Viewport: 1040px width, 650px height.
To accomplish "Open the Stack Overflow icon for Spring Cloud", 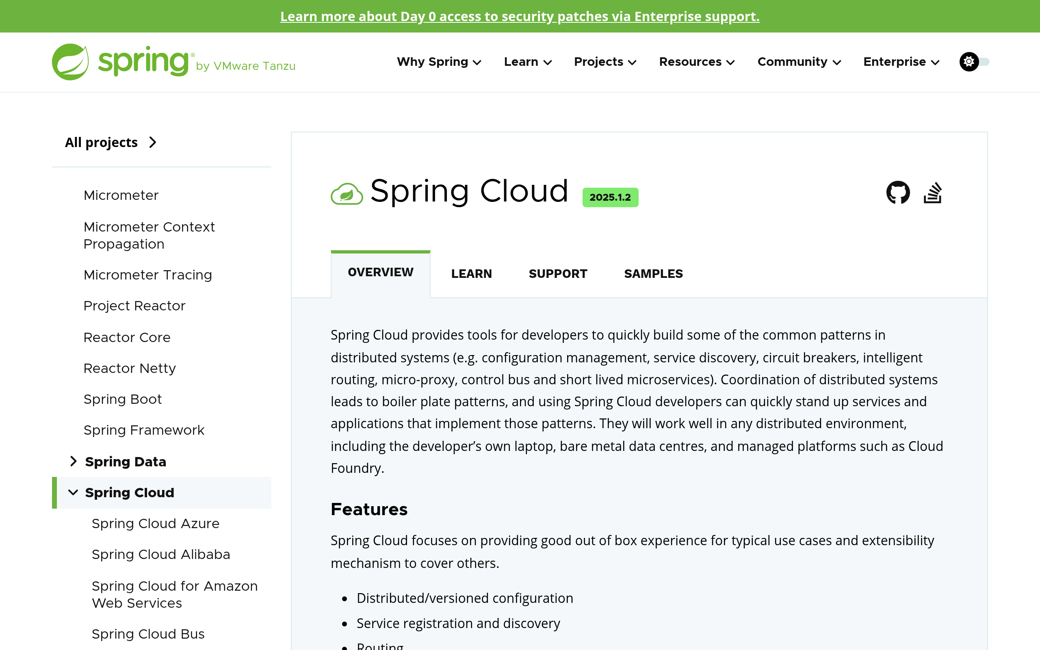I will click(933, 192).
